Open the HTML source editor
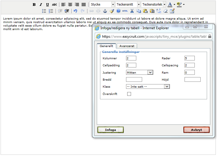The width and height of the screenshot is (217, 156). coord(125,11)
